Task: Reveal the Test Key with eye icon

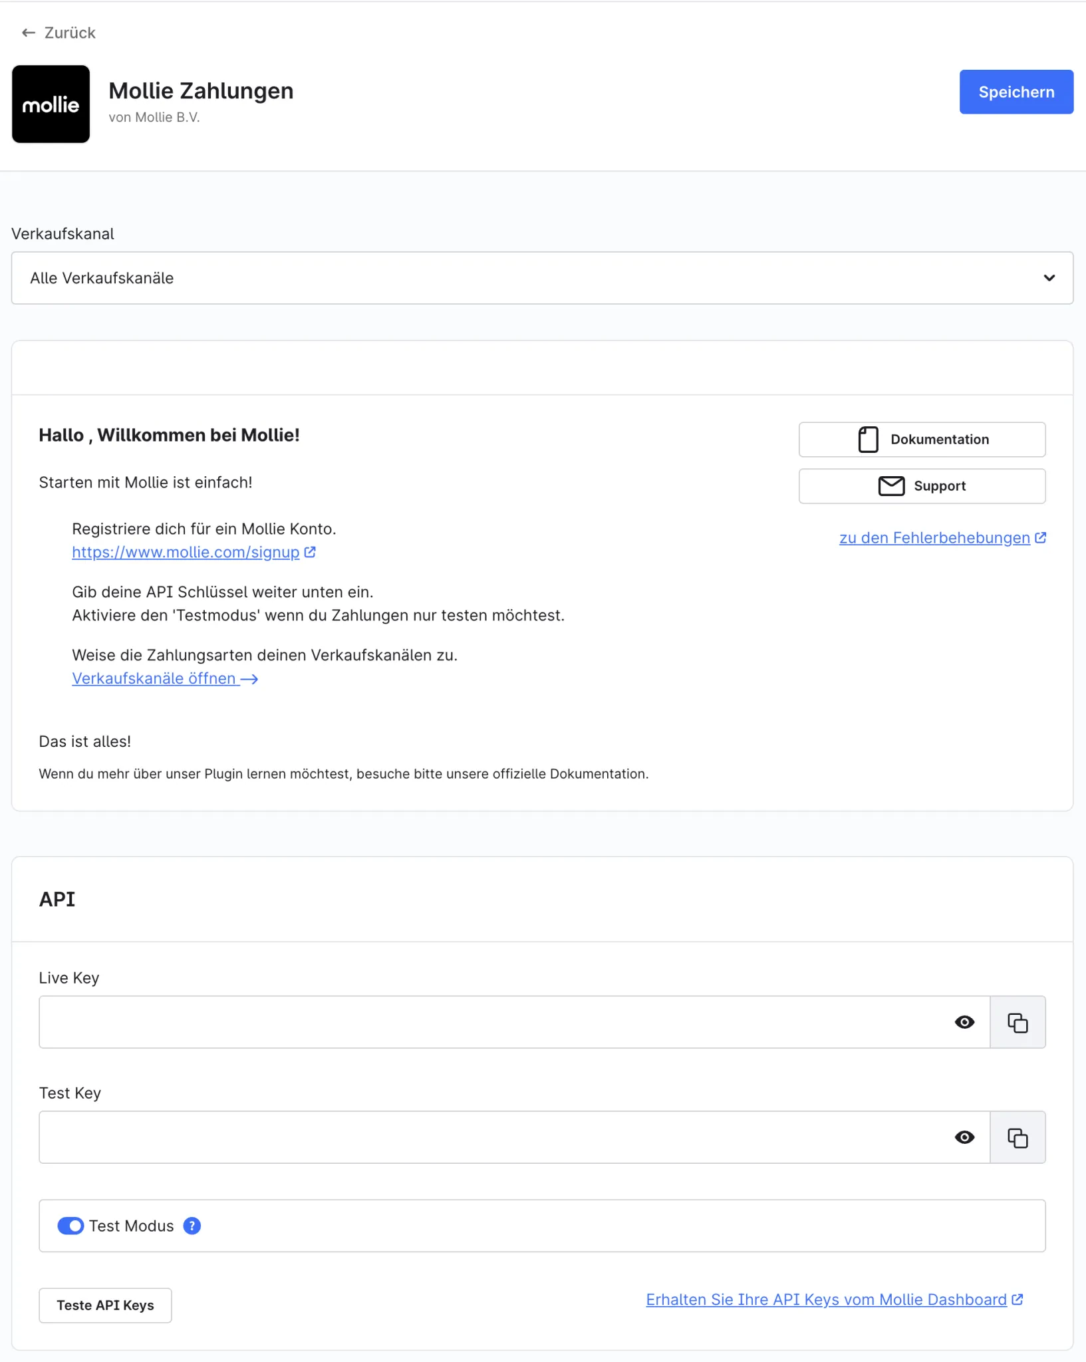Action: tap(964, 1137)
